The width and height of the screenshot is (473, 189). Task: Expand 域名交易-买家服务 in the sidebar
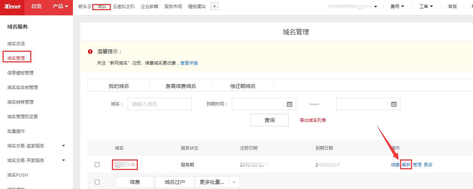click(x=63, y=160)
